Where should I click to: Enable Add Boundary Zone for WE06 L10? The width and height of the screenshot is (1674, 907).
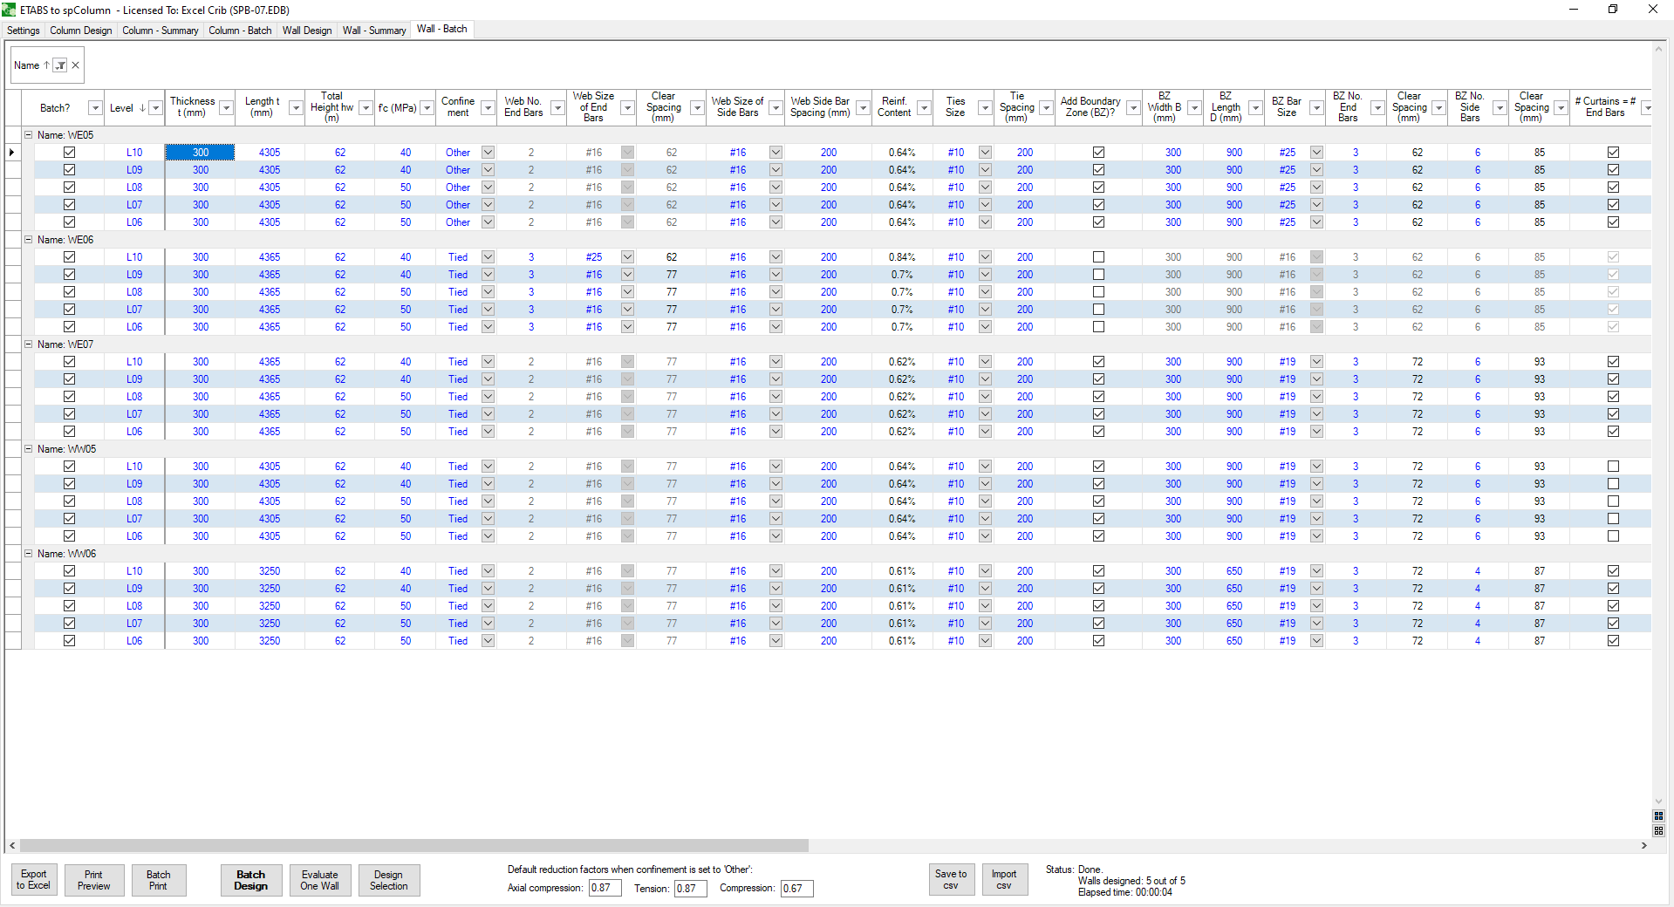[1098, 257]
